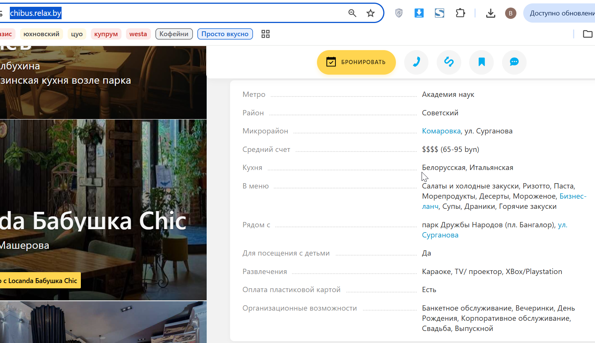Select the $$$$ (65-95 byn) average bill

[450, 149]
